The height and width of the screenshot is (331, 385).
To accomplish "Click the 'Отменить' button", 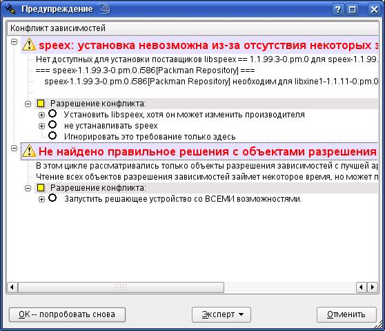I will (x=346, y=314).
